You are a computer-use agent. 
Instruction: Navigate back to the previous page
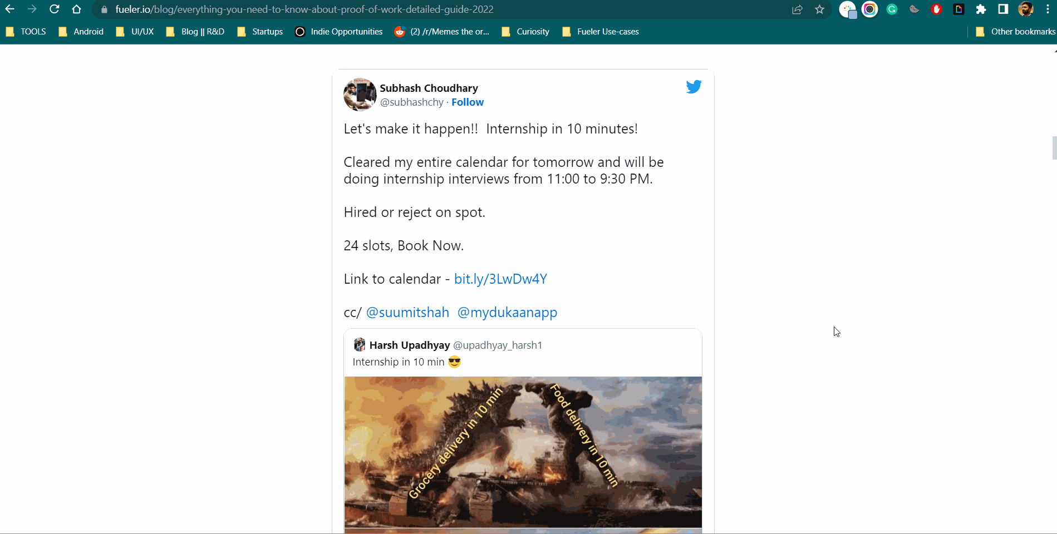(9, 9)
